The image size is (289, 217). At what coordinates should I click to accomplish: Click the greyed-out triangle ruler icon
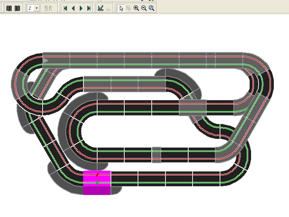pyautogui.click(x=108, y=8)
